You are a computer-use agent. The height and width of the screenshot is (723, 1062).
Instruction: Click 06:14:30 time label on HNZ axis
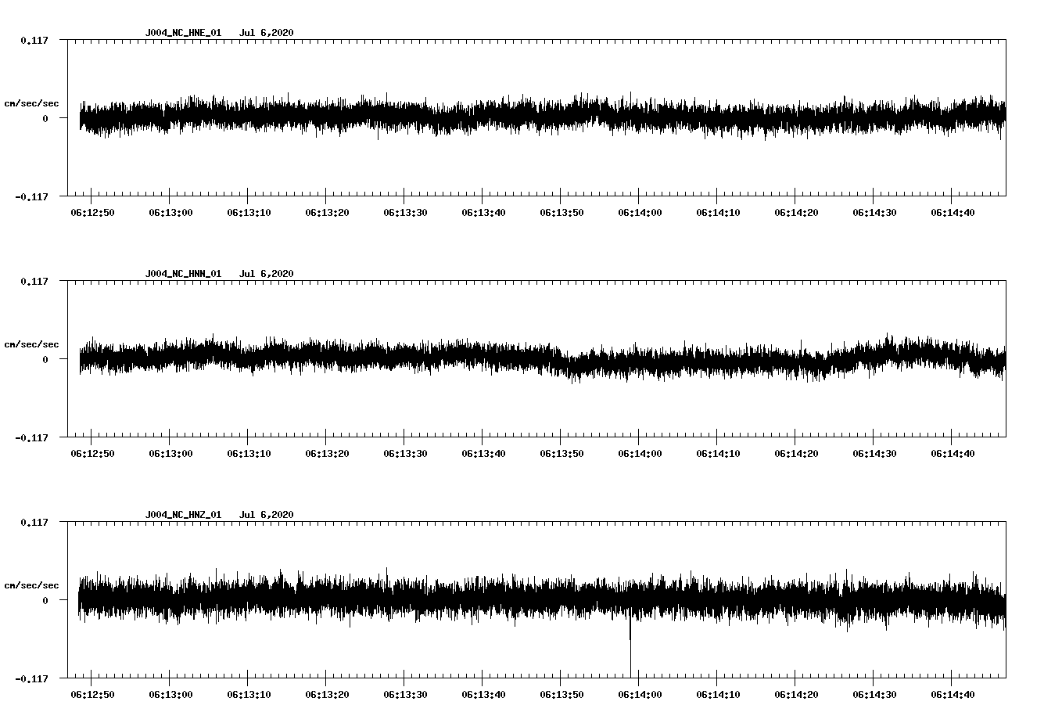(875, 695)
